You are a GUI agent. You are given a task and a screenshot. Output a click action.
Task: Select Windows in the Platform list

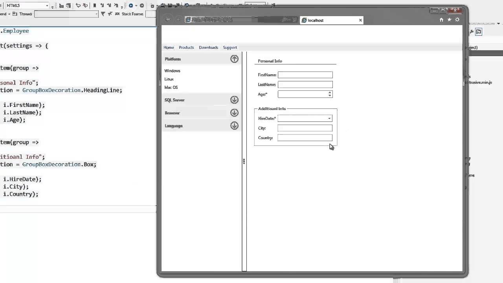coord(172,71)
